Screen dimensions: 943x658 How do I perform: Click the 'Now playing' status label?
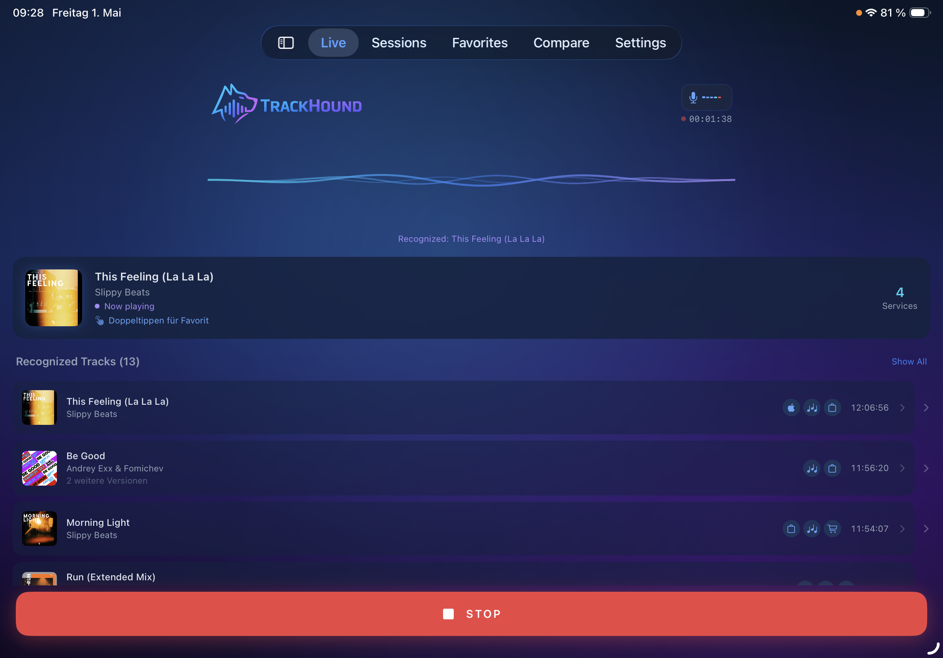[129, 306]
